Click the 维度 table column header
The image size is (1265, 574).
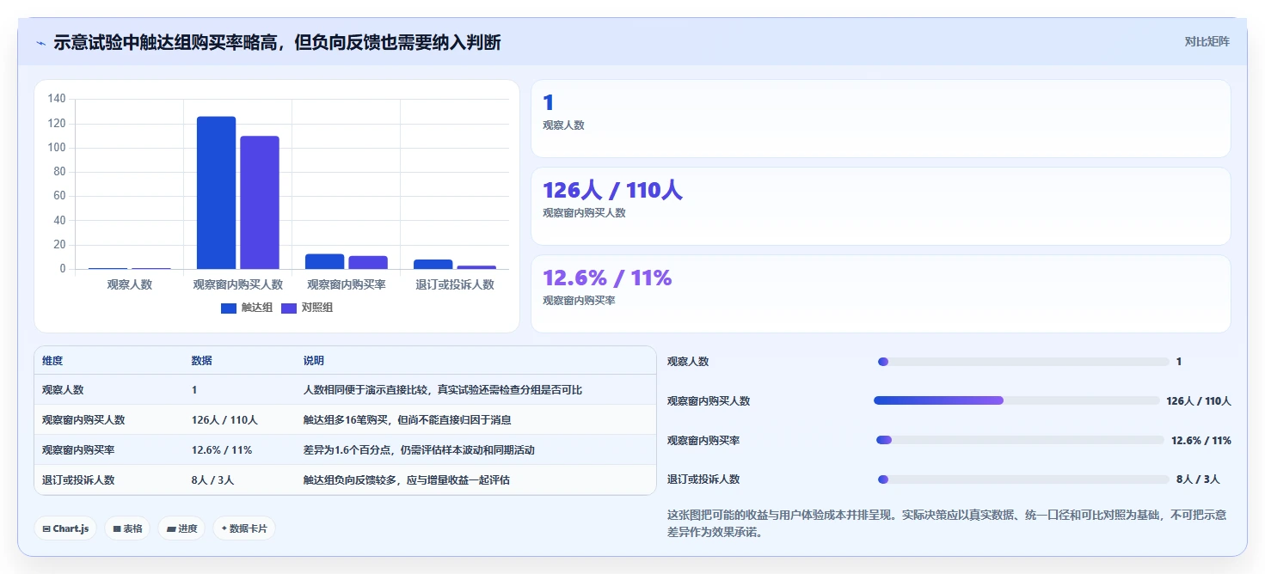[x=52, y=361]
